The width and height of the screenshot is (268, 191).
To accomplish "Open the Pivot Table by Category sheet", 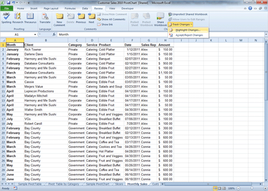I will click(x=63, y=184).
